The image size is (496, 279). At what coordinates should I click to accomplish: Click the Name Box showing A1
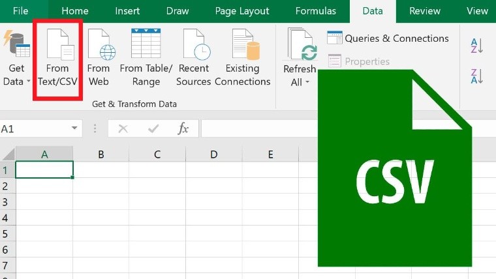point(33,129)
